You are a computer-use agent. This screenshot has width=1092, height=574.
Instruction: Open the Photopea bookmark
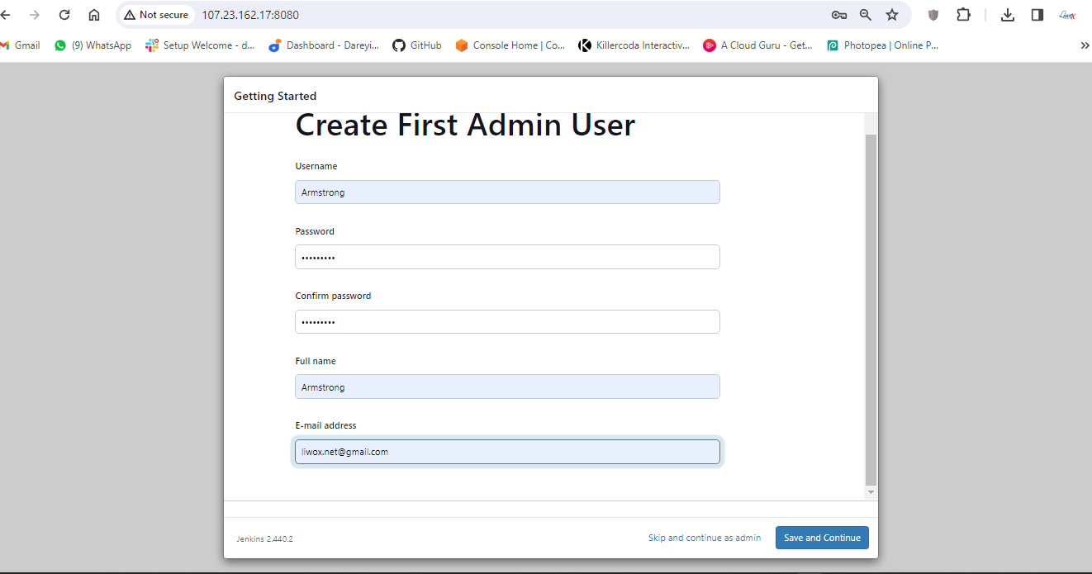[x=883, y=45]
